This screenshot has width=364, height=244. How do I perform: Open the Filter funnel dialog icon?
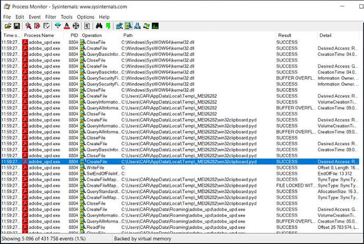[x=58, y=26]
